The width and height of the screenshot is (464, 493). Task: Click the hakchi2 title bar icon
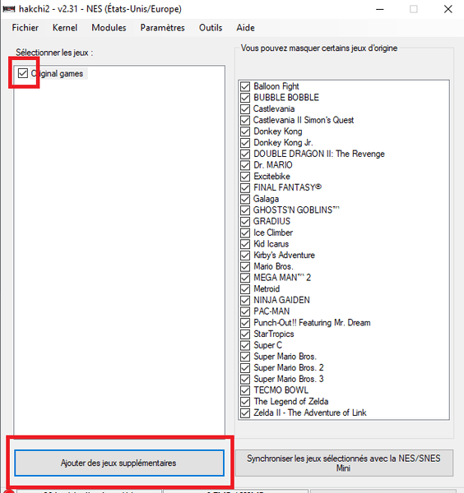(x=9, y=9)
